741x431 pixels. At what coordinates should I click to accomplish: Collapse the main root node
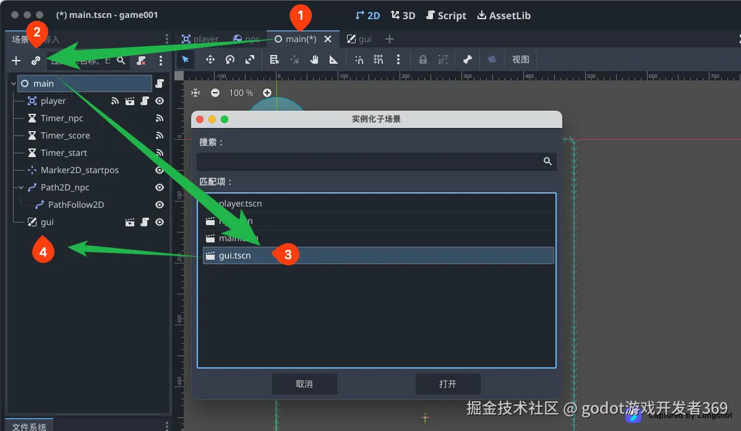13,83
